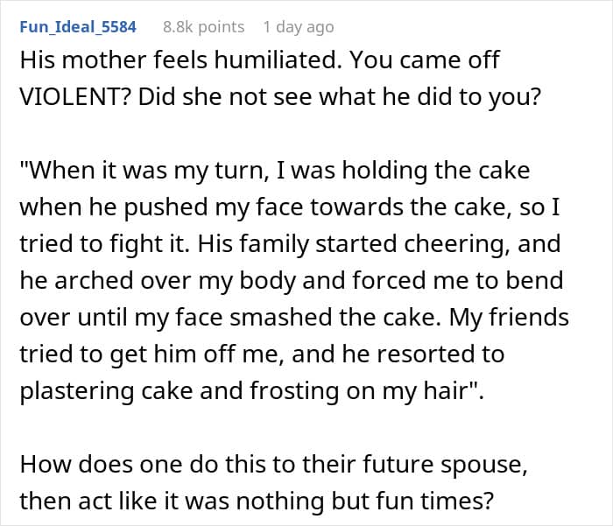Click the 1 day ago timestamp
Screen dimensions: 613x526
[299, 27]
